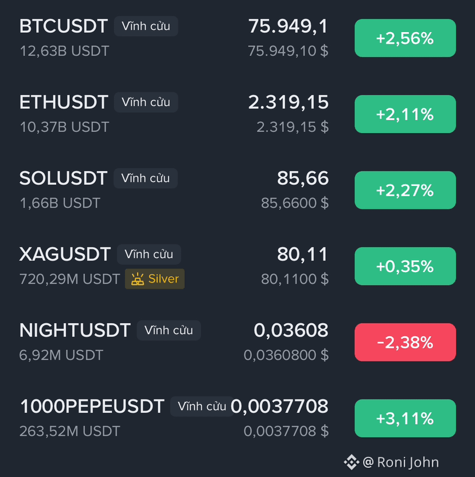Tap the +2,11% green change button
475x477 pixels.
(405, 114)
